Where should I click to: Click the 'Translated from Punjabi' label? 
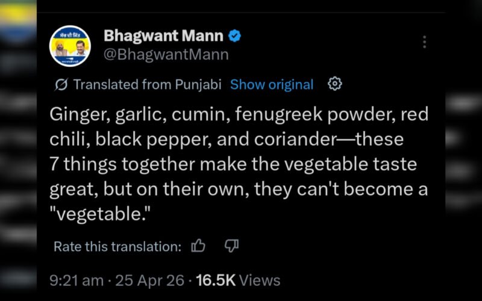pyautogui.click(x=147, y=85)
